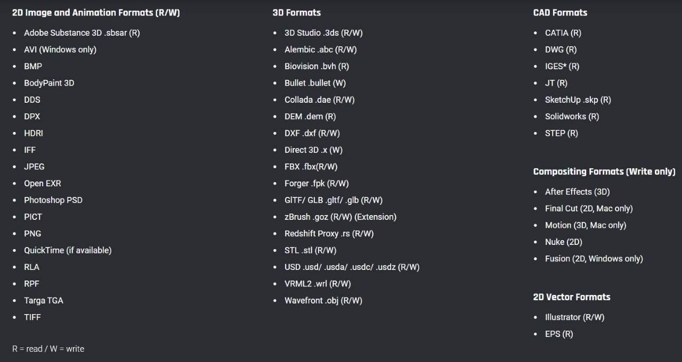Select the Photoshop PSD list item
The image size is (682, 362).
click(53, 200)
